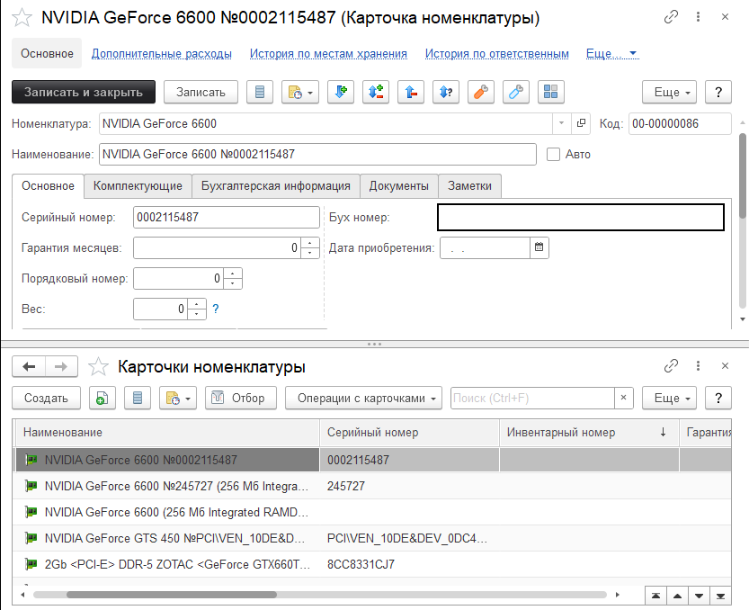The height and width of the screenshot is (610, 749).
Task: Copy link to the Карточки номенклатуры list
Action: (x=671, y=366)
